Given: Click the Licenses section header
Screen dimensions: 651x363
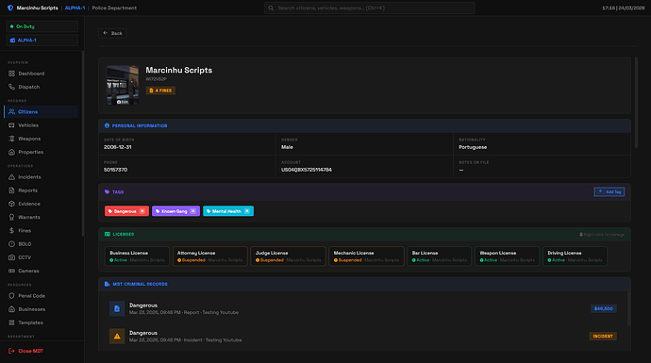Looking at the screenshot, I should (x=364, y=235).
